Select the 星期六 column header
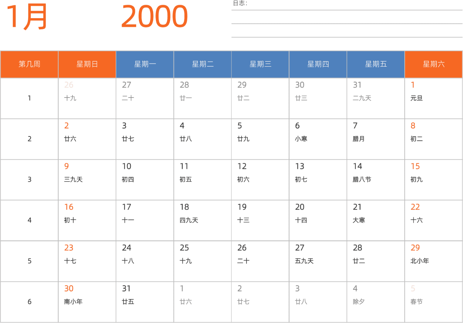This screenshot has width=463, height=323. (x=434, y=64)
